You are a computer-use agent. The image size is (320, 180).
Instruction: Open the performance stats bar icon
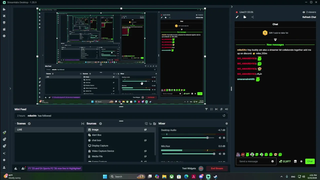click(x=16, y=168)
